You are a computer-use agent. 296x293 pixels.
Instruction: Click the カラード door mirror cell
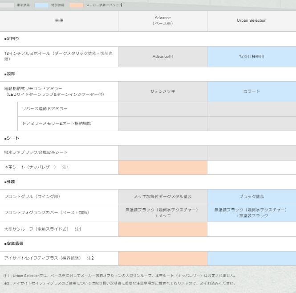coord(251,91)
